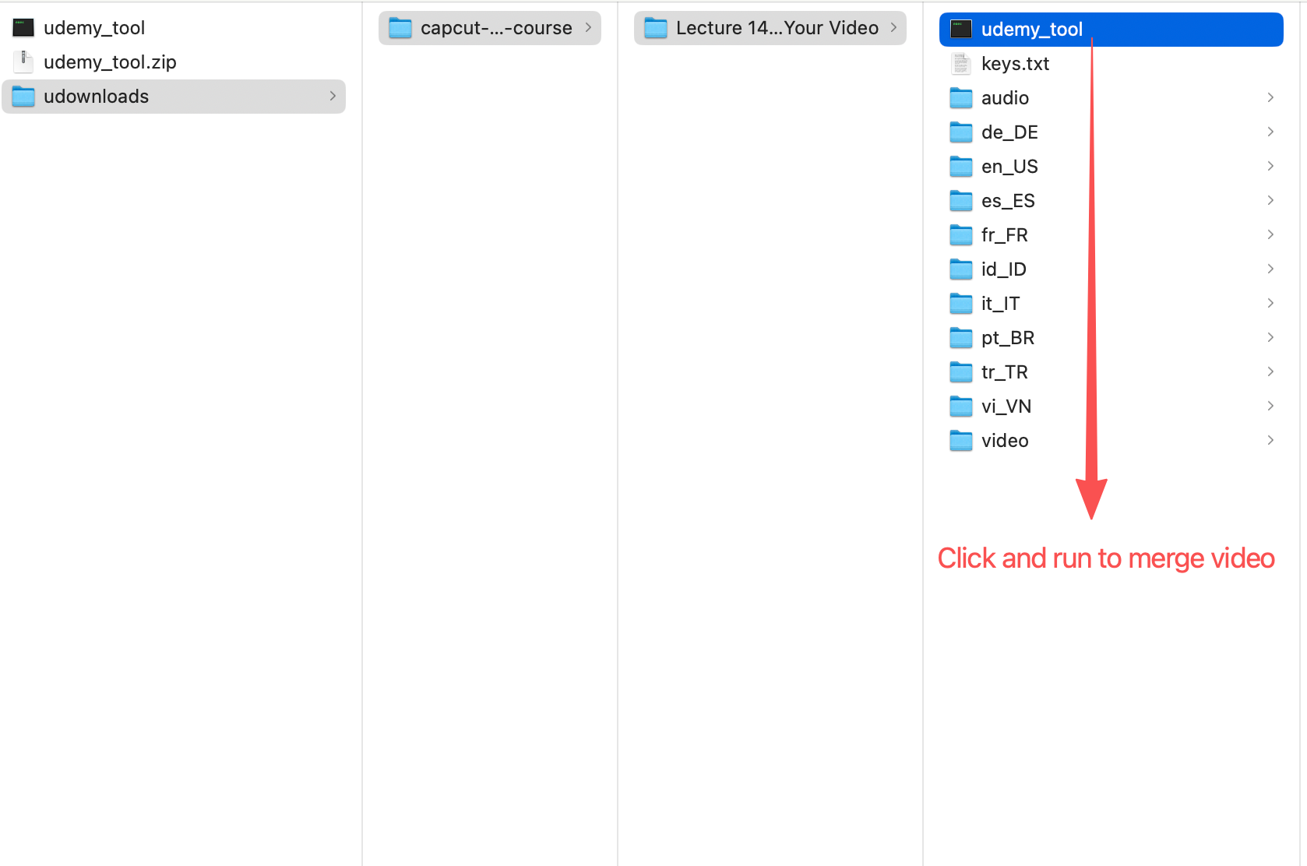Click the fr_FR folder icon
1307x866 pixels.
click(x=961, y=235)
